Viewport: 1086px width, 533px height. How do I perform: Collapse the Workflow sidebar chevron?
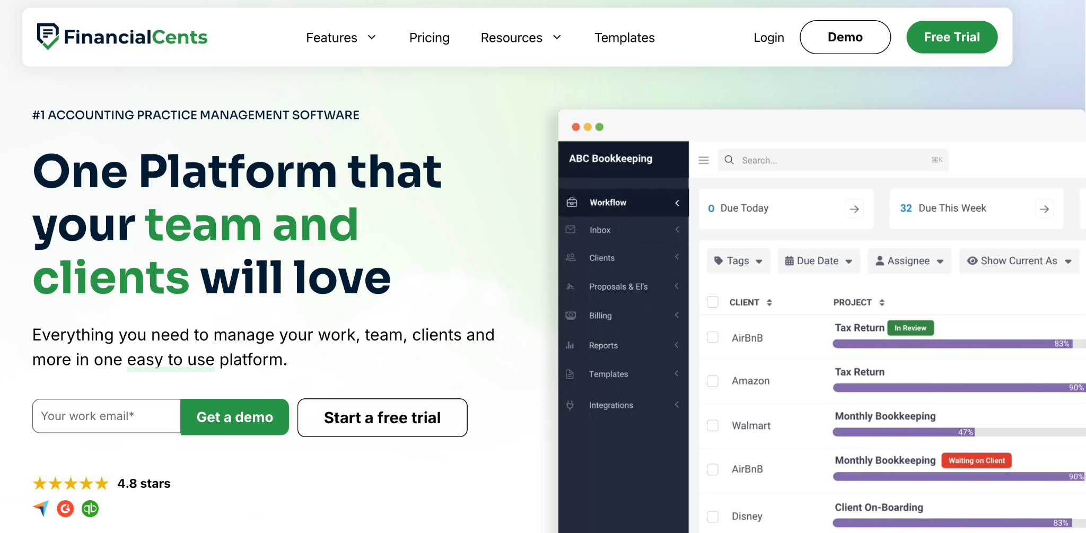pos(677,203)
